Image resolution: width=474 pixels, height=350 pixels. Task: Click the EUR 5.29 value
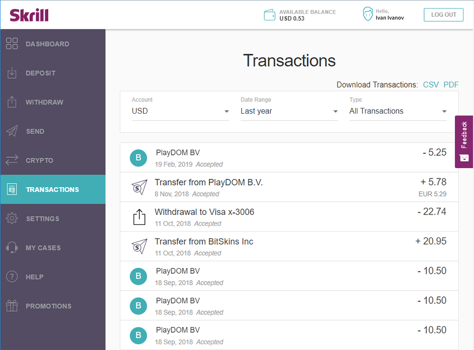[432, 194]
